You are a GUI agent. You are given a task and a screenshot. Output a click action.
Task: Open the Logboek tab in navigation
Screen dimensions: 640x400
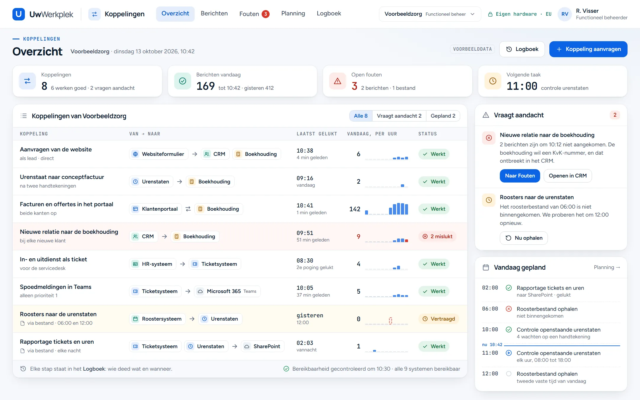point(329,14)
